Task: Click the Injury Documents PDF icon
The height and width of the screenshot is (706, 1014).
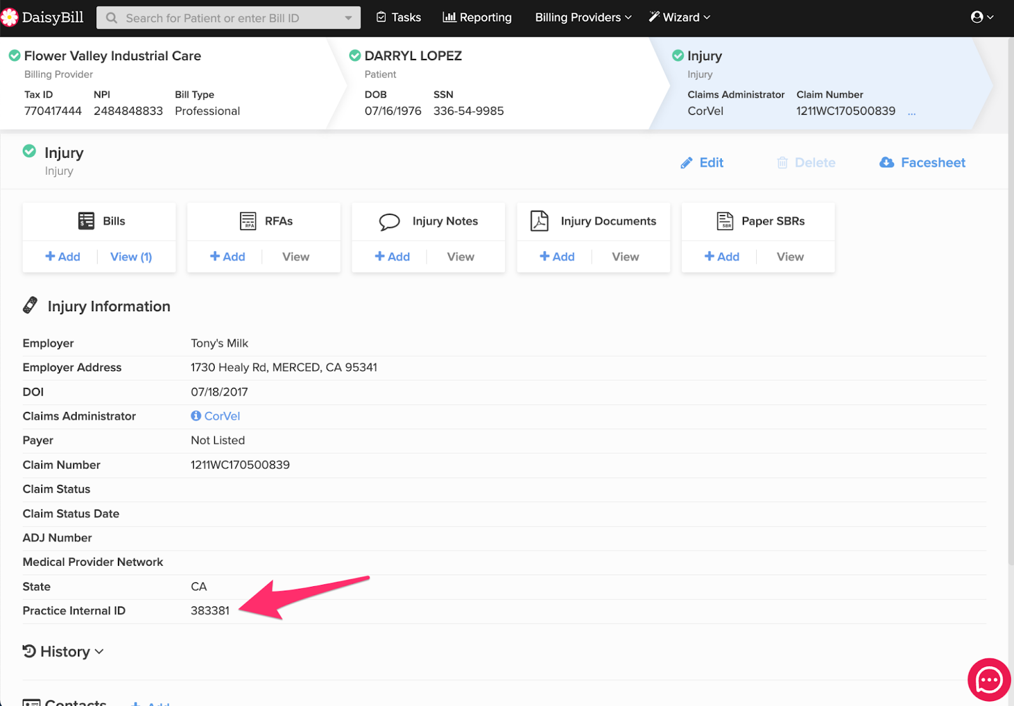Action: tap(539, 221)
